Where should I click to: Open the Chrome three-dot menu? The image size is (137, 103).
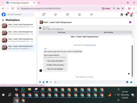134,9
